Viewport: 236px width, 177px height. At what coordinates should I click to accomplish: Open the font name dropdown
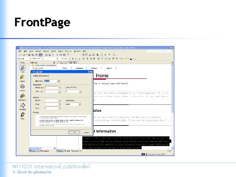57,59
